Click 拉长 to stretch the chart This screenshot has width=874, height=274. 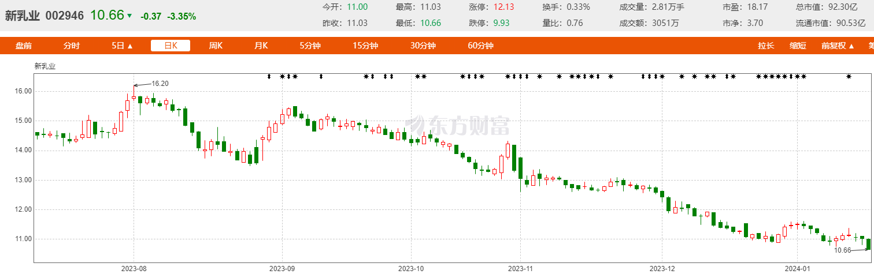pos(766,46)
